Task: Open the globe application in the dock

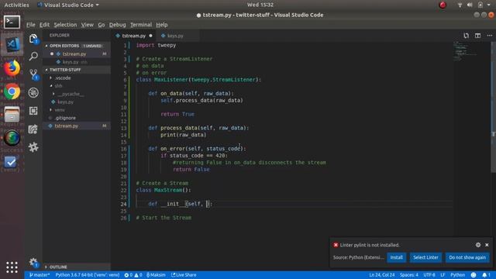Action: (12, 138)
